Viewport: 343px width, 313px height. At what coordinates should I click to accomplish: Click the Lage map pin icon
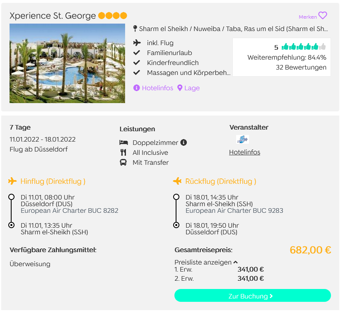pos(180,88)
